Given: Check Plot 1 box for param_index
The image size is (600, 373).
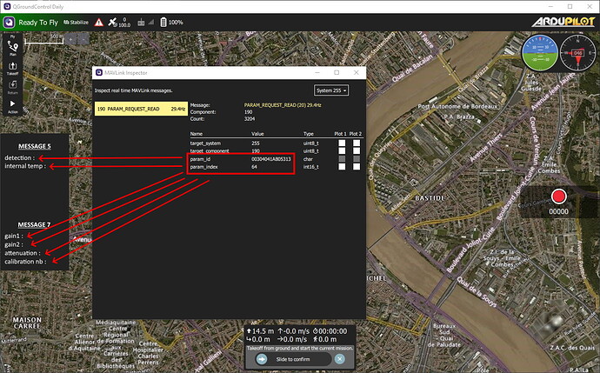Looking at the screenshot, I should (x=342, y=167).
